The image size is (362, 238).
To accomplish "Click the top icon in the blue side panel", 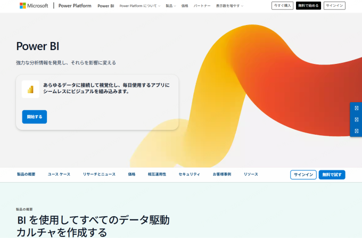I will (x=357, y=108).
